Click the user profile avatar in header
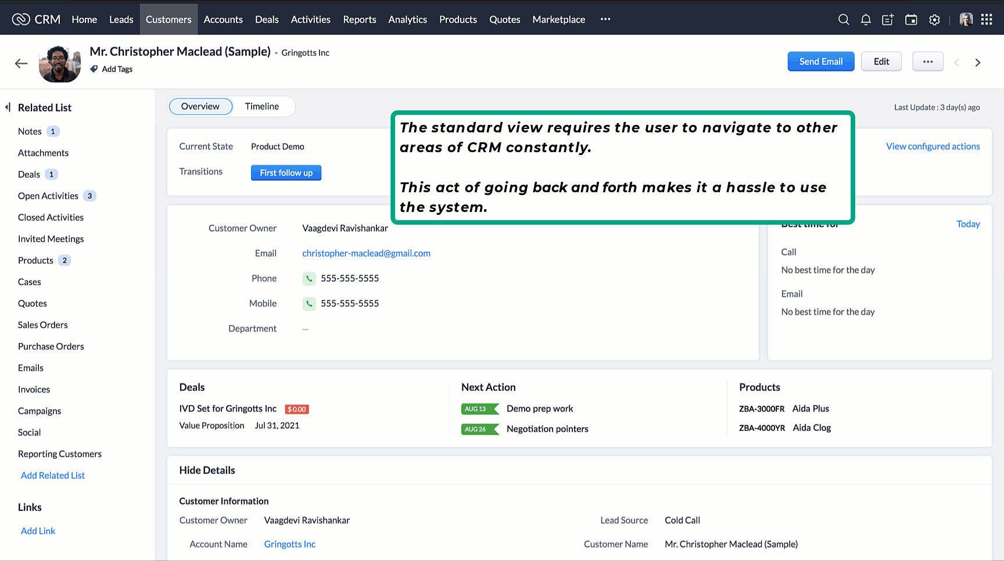The height and width of the screenshot is (561, 1004). coord(966,20)
